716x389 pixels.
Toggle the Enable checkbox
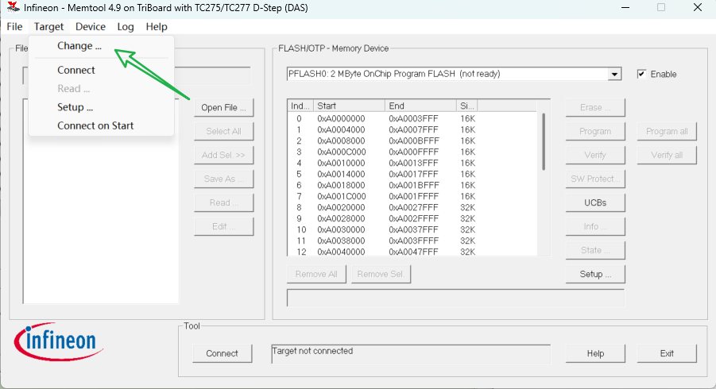[x=641, y=74]
